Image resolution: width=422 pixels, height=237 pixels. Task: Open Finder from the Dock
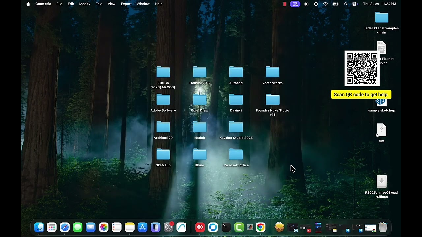pos(39,227)
